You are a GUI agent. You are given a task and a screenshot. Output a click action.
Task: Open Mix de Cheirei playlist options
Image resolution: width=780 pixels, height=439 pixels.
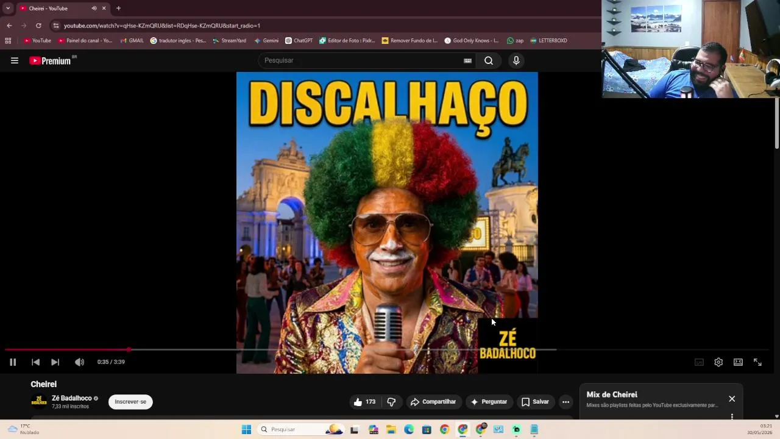point(732,416)
